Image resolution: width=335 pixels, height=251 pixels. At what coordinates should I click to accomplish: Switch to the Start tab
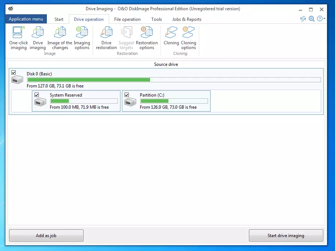(59, 19)
